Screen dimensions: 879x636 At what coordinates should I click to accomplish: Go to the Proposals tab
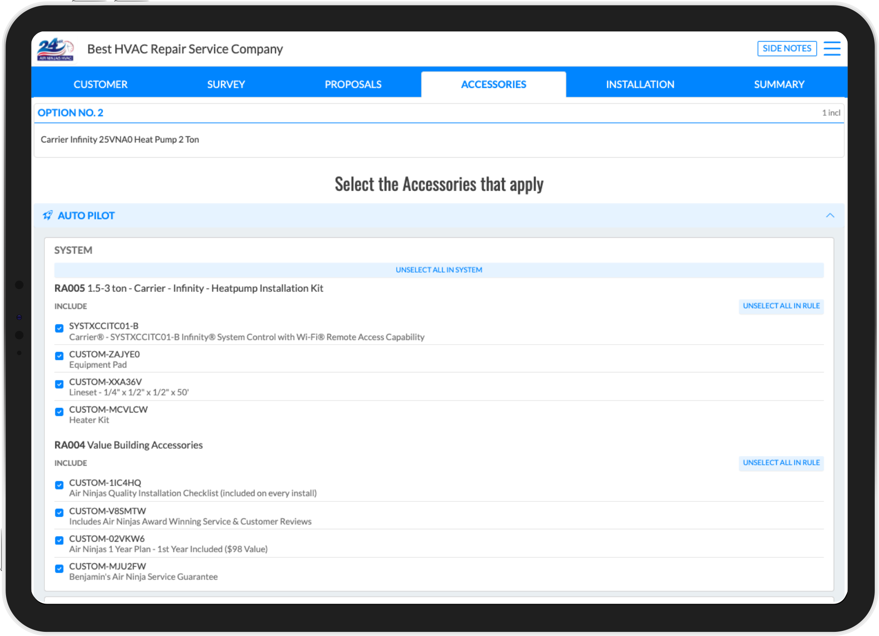353,84
